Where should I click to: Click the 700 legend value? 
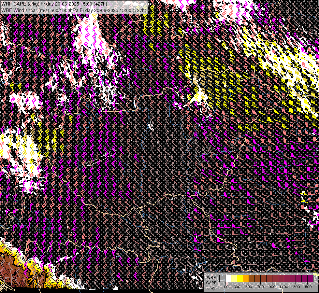260,287
